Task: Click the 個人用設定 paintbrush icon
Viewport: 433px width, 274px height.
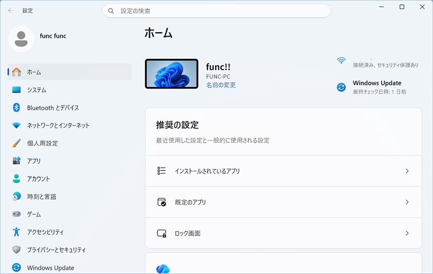Action: point(17,143)
